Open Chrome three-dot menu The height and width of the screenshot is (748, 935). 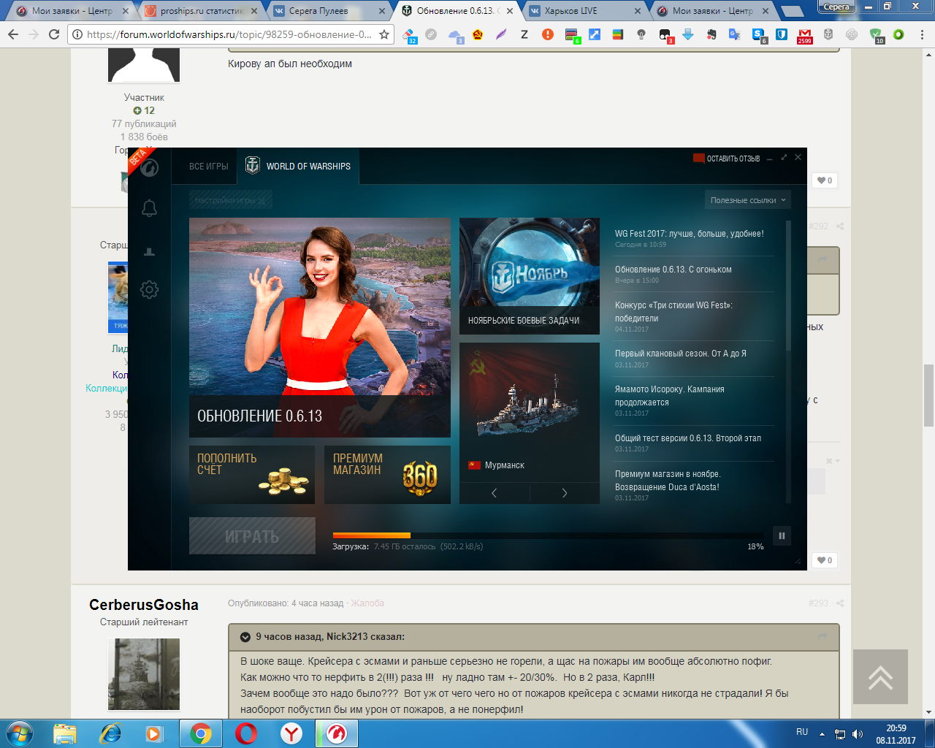(x=920, y=34)
